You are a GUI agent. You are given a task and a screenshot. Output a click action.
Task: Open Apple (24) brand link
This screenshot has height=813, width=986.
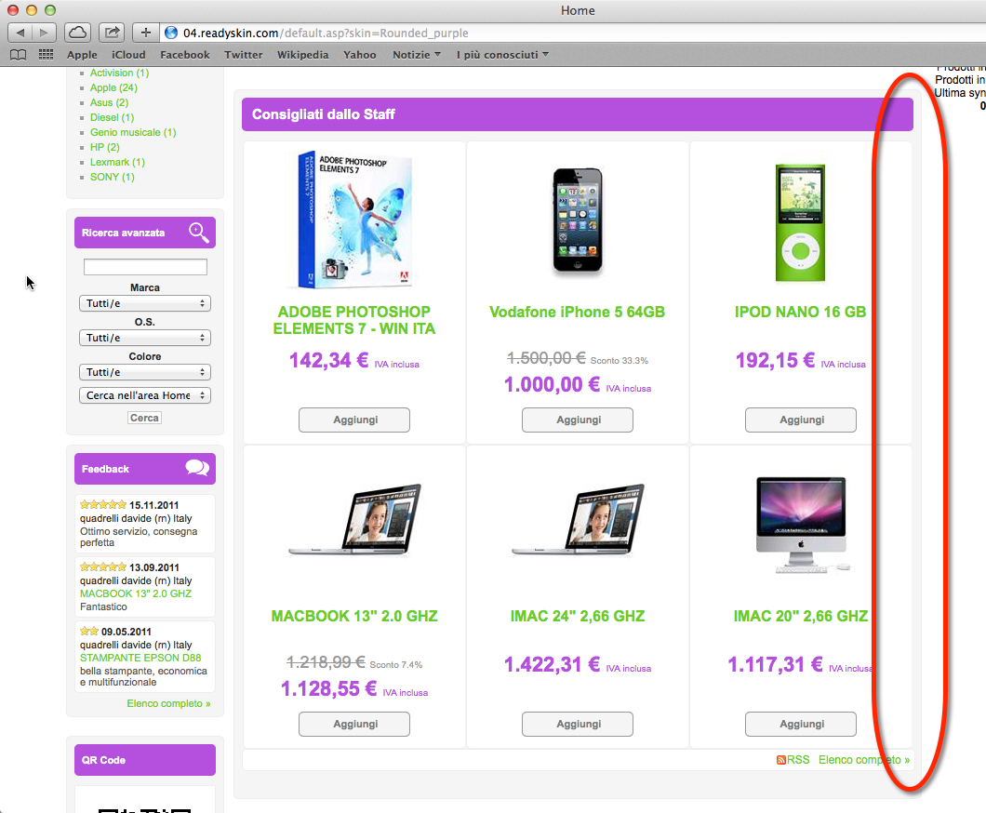[x=113, y=87]
